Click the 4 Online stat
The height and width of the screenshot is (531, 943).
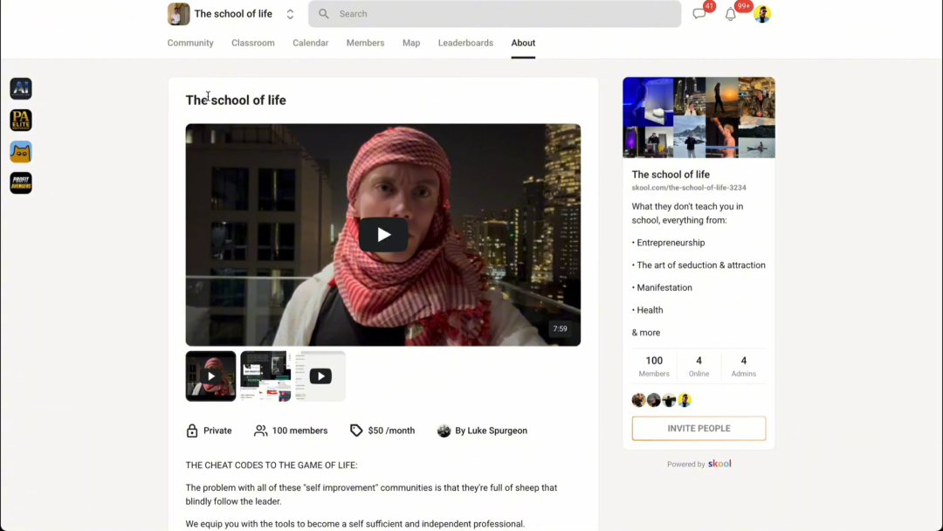(699, 366)
